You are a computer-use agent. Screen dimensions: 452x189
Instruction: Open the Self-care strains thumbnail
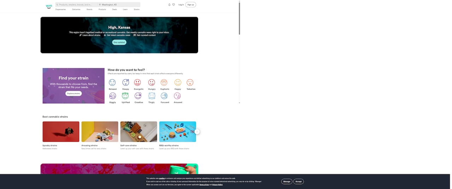138,132
